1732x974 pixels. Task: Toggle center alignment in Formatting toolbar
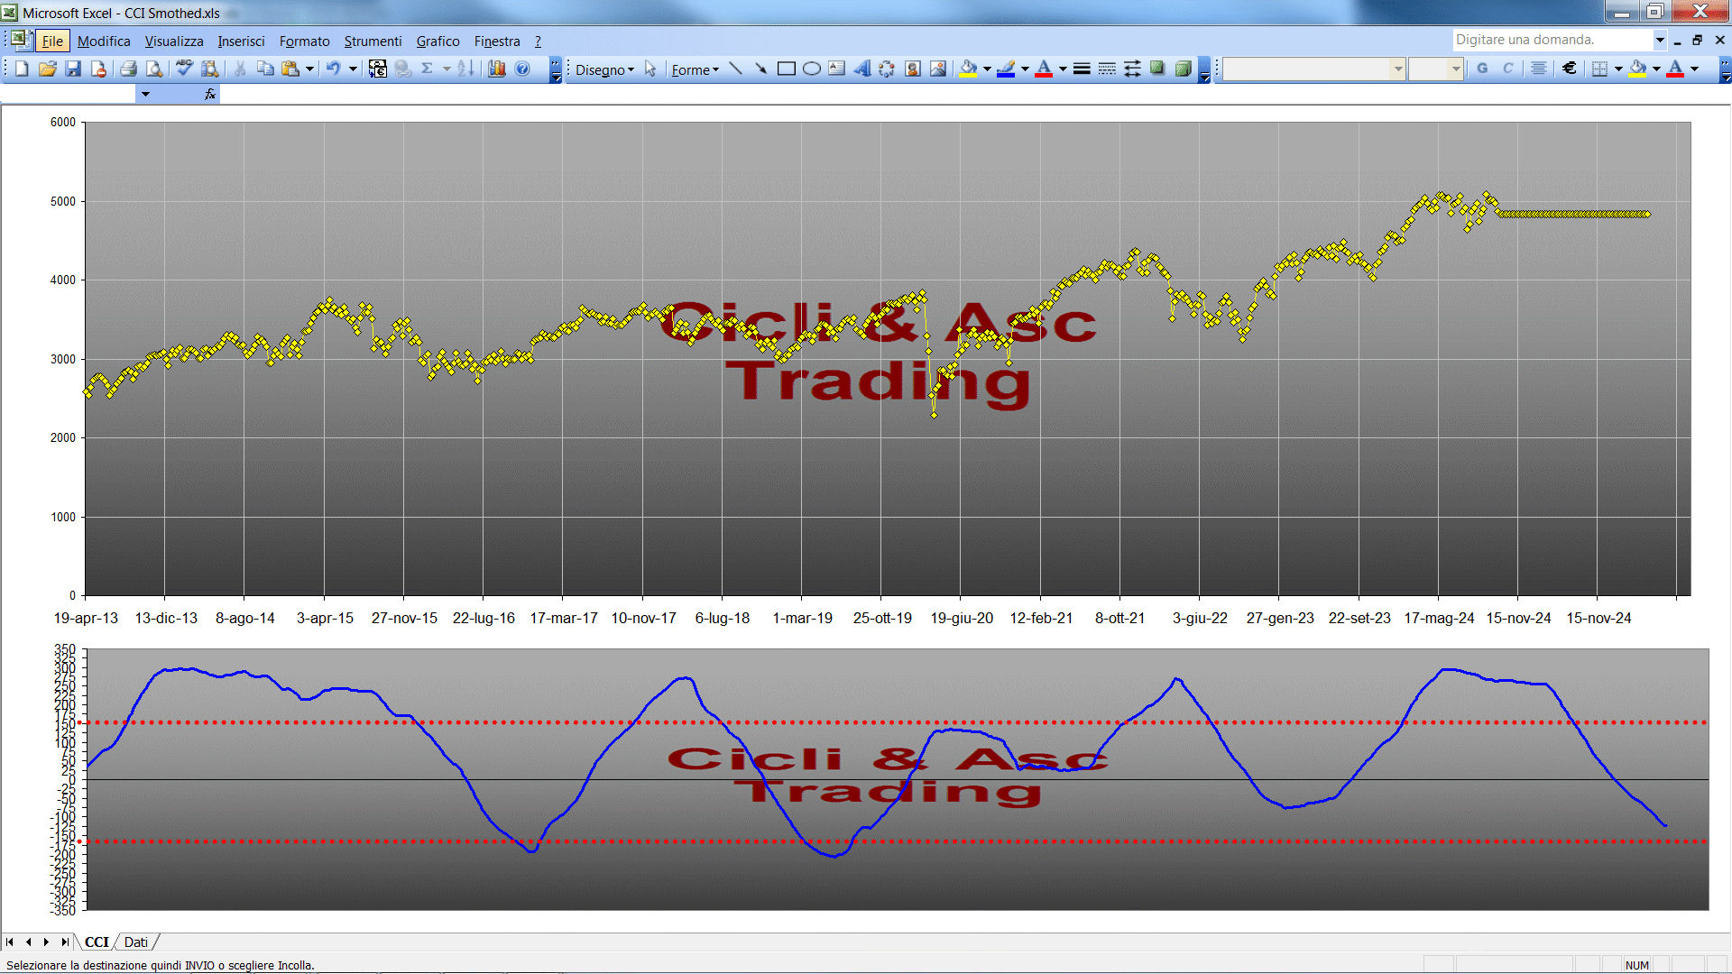[x=1539, y=69]
